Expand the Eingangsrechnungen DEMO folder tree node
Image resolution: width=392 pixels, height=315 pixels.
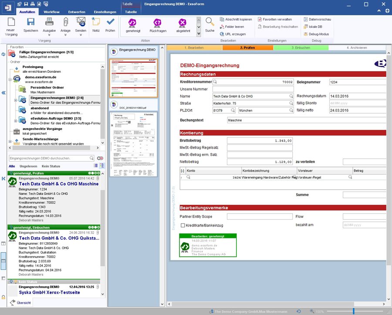(16, 100)
